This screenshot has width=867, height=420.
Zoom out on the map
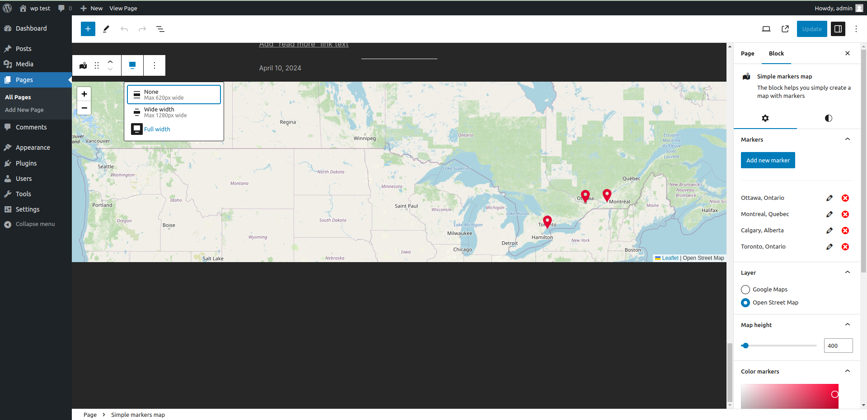point(84,108)
